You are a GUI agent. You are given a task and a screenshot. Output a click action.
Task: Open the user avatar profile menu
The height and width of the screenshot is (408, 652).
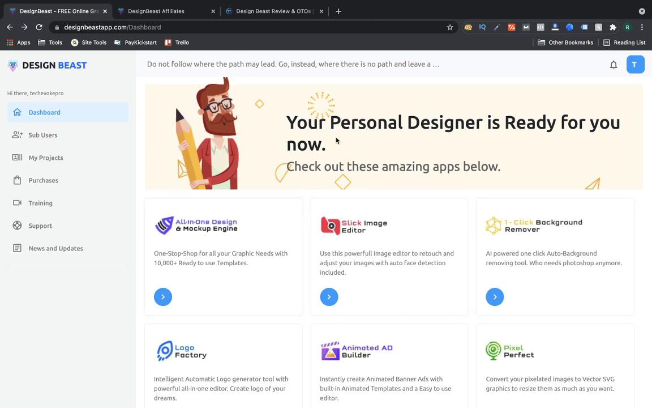[x=635, y=65]
